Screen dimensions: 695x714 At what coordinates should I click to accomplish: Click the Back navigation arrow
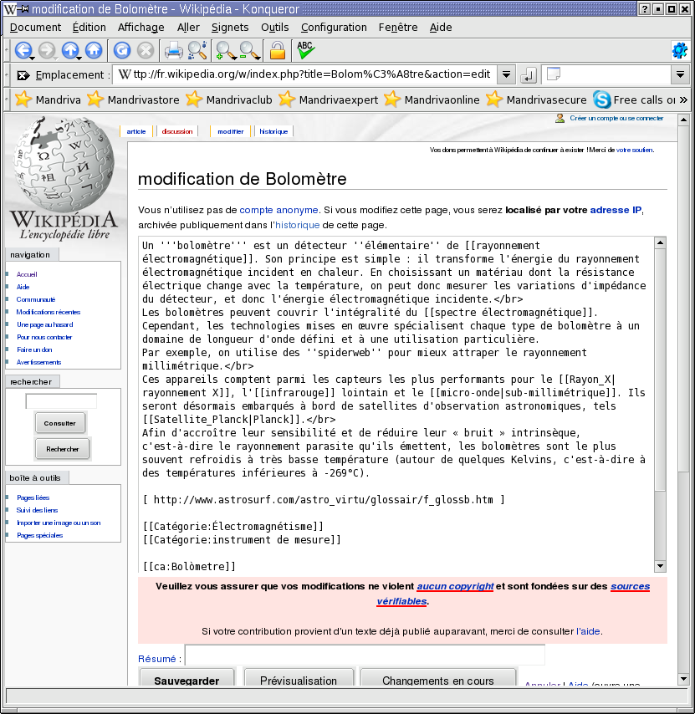click(22, 50)
